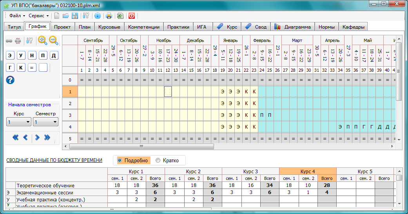Open settings tools icon in main toolbar

pos(86,16)
